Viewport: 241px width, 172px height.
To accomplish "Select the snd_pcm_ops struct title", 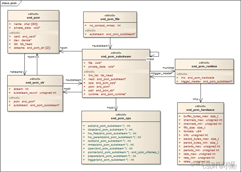I will pyautogui.click(x=121, y=118).
